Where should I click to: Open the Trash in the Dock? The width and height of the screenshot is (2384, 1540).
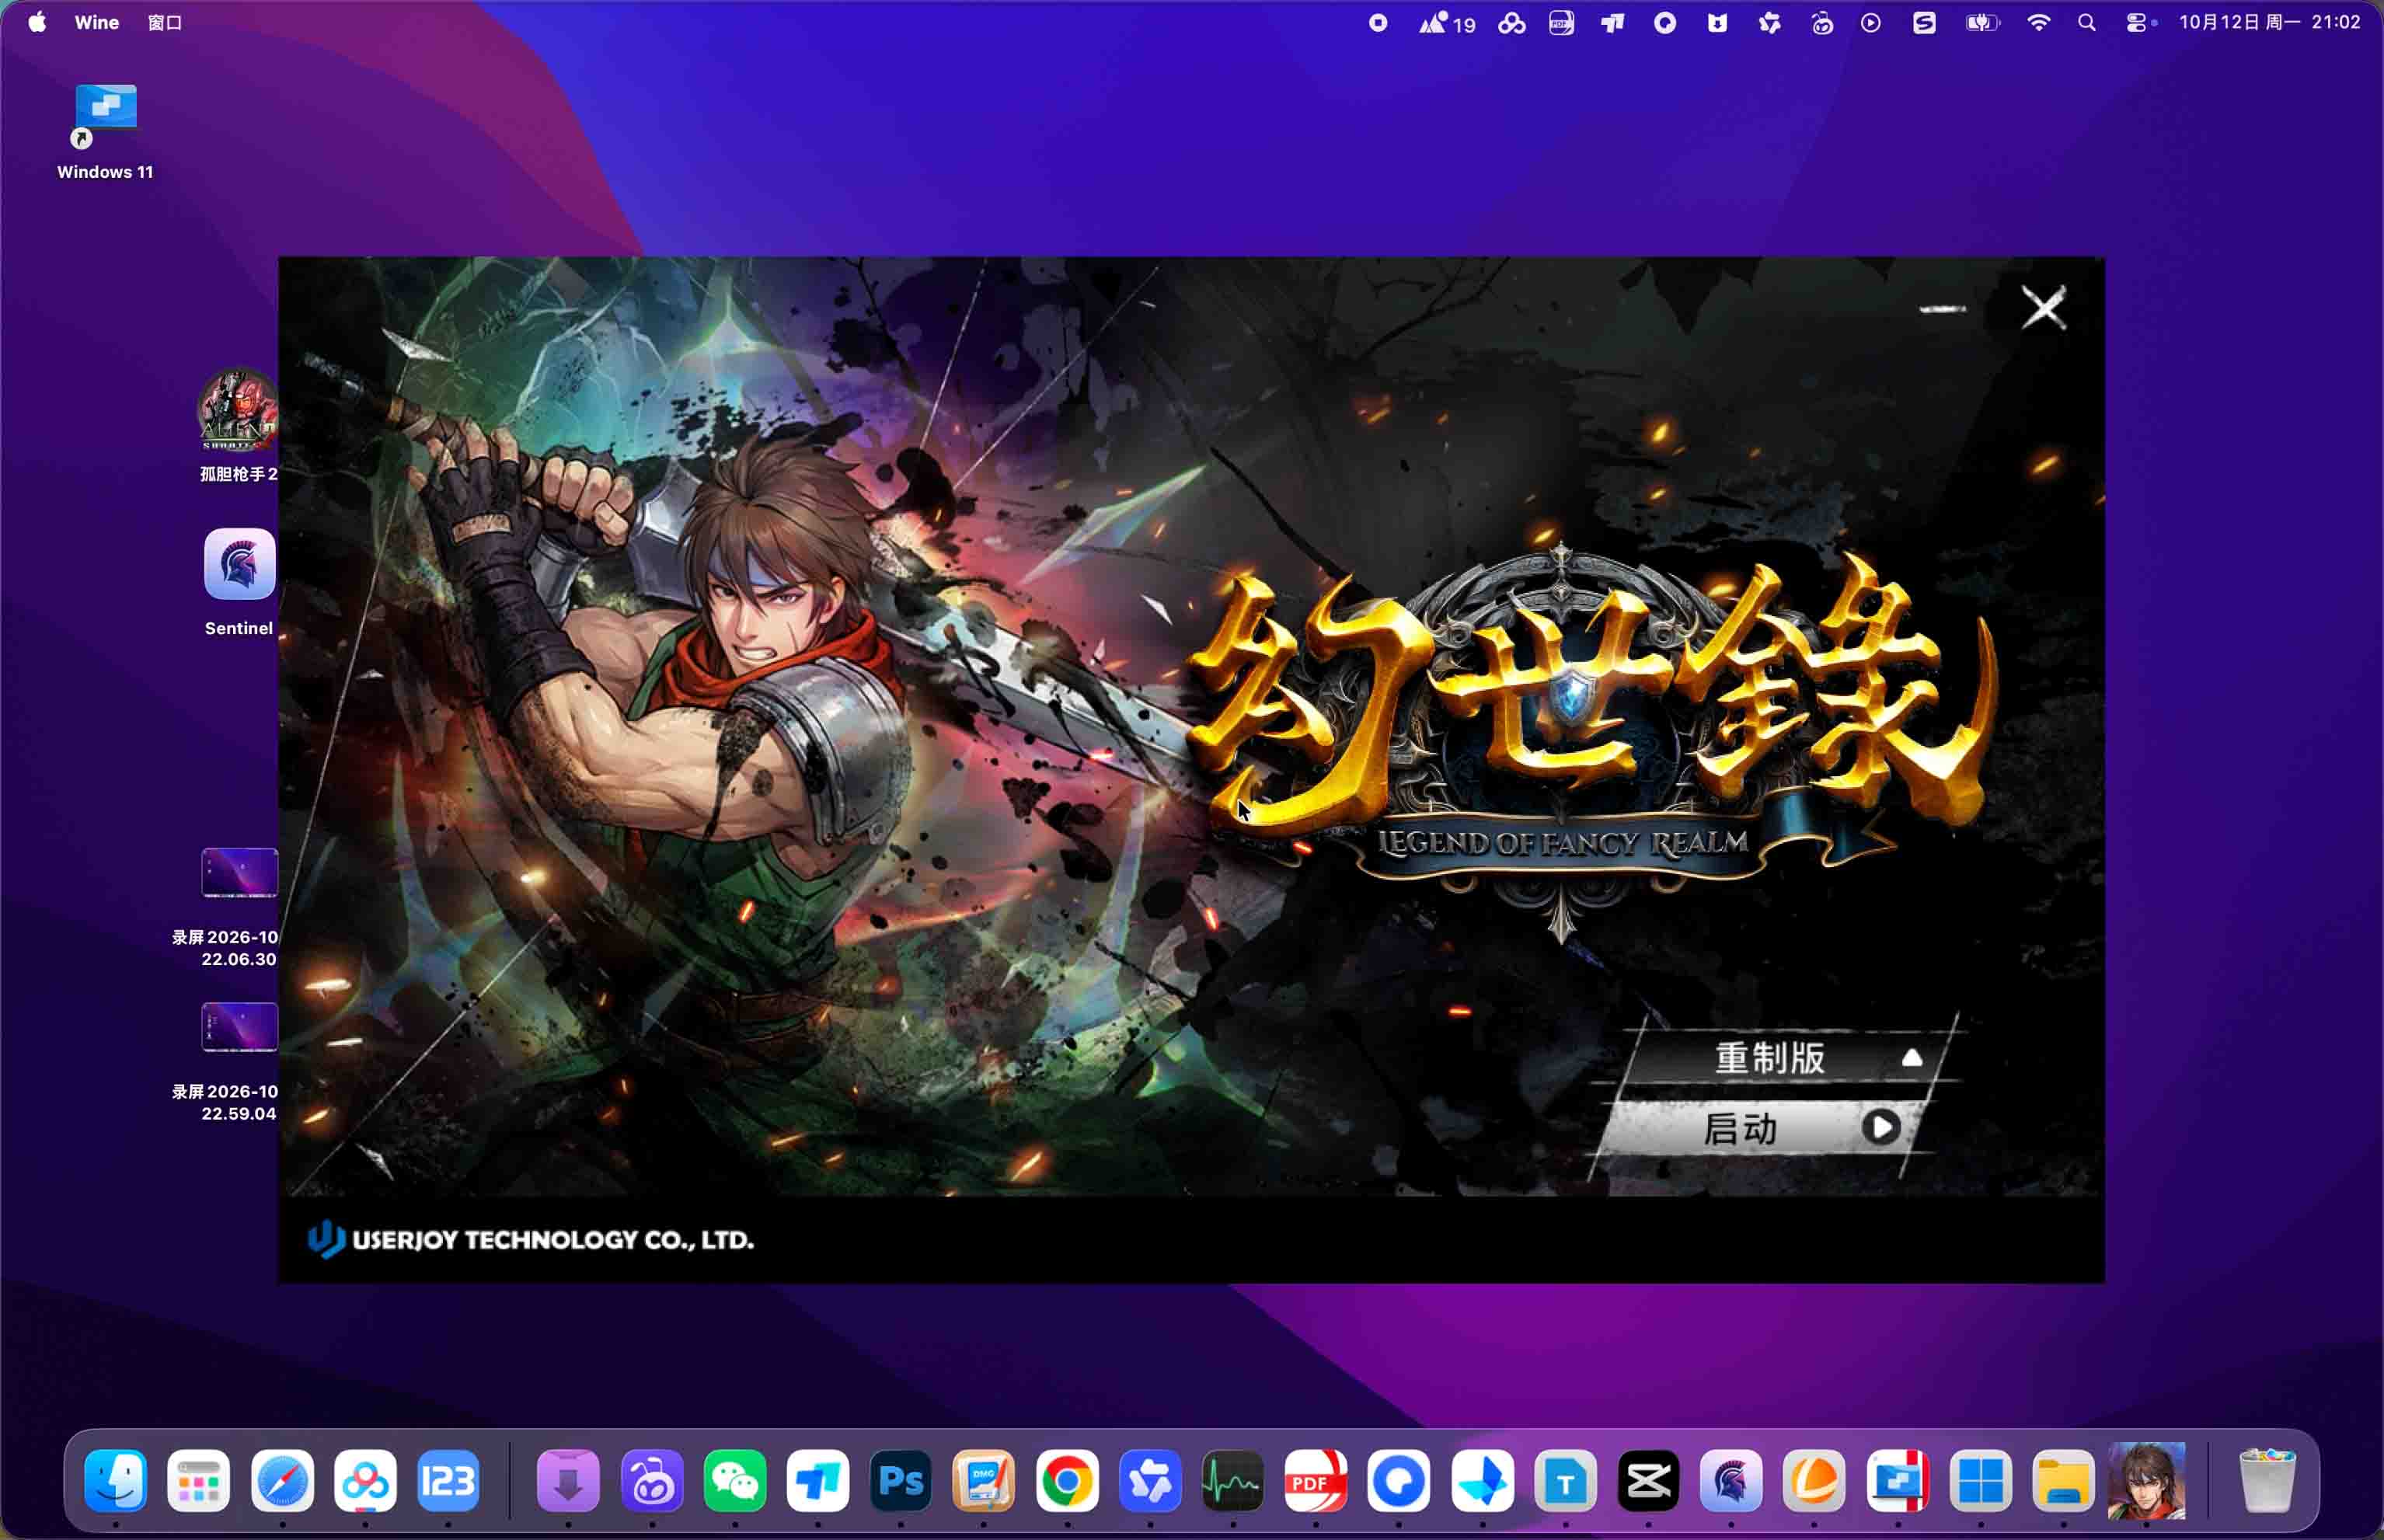pyautogui.click(x=2267, y=1480)
